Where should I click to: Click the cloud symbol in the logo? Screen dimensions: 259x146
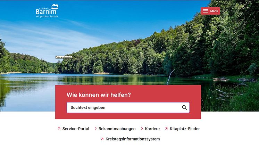point(55,7)
